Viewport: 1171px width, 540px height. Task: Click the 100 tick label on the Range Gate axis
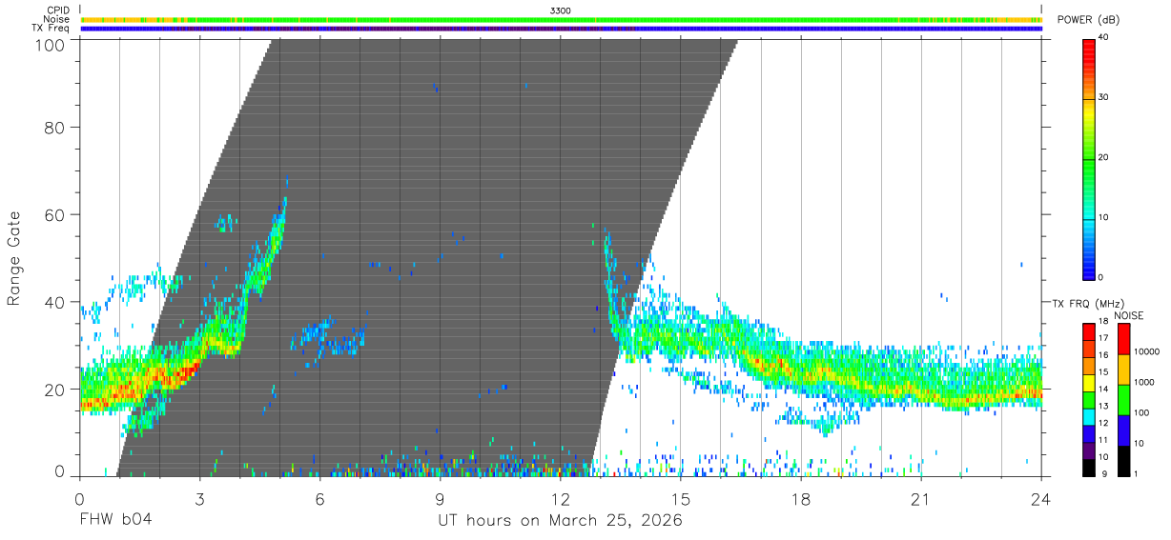pyautogui.click(x=50, y=45)
